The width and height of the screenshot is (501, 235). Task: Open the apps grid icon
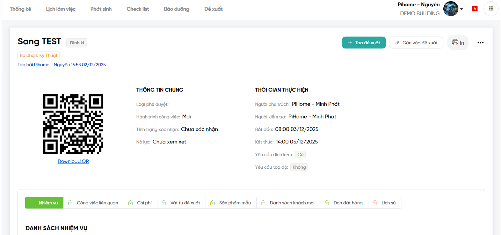click(x=491, y=9)
